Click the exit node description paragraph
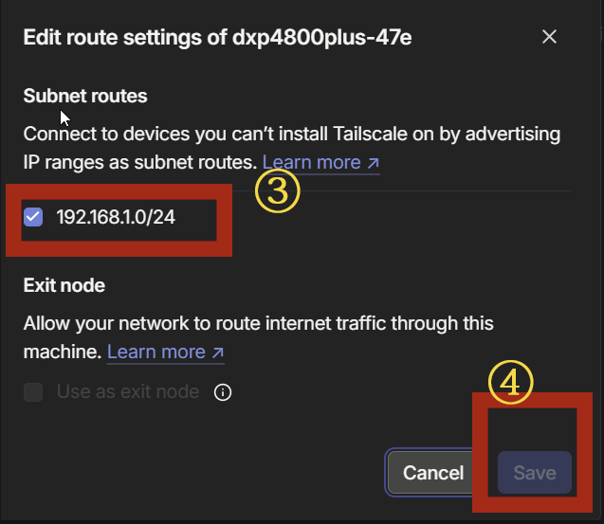Image resolution: width=604 pixels, height=524 pixels. click(258, 337)
